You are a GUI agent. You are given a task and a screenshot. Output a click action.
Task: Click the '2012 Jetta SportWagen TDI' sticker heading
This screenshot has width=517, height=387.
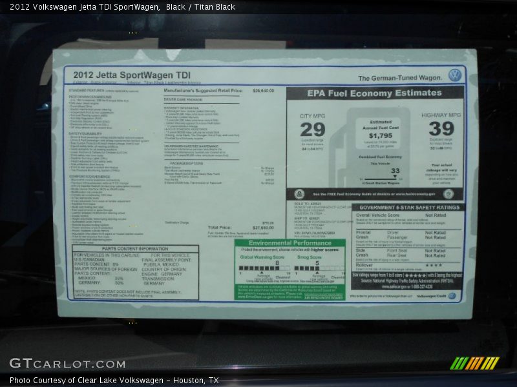click(x=132, y=75)
